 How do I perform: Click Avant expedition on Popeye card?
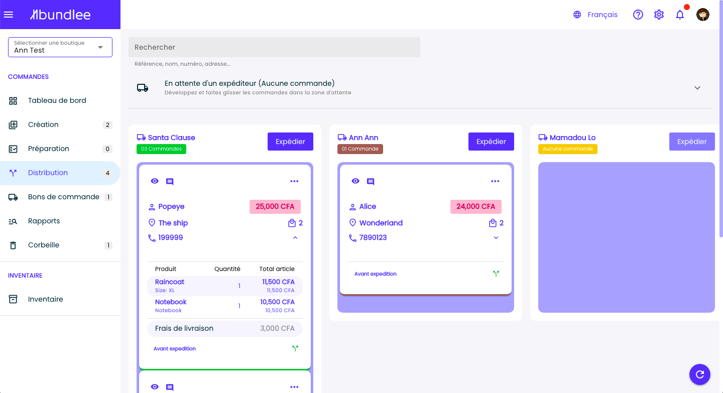point(175,348)
